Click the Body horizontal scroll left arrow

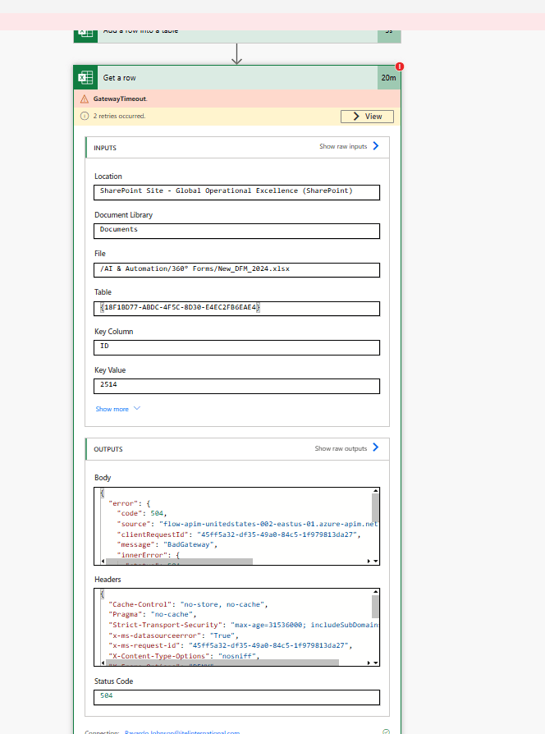(103, 561)
